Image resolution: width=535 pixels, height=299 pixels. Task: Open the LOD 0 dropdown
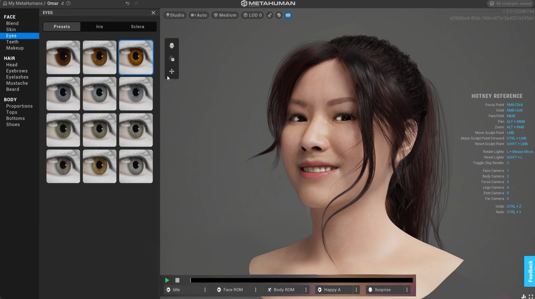pyautogui.click(x=252, y=15)
